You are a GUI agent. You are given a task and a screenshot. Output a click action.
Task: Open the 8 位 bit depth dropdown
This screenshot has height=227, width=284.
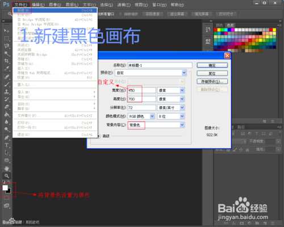point(182,116)
